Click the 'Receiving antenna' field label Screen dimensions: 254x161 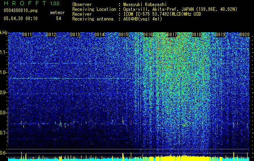pyautogui.click(x=93, y=19)
